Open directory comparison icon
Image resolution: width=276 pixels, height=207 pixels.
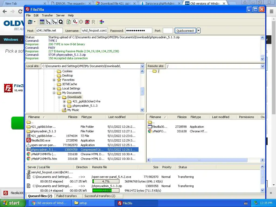click(102, 22)
